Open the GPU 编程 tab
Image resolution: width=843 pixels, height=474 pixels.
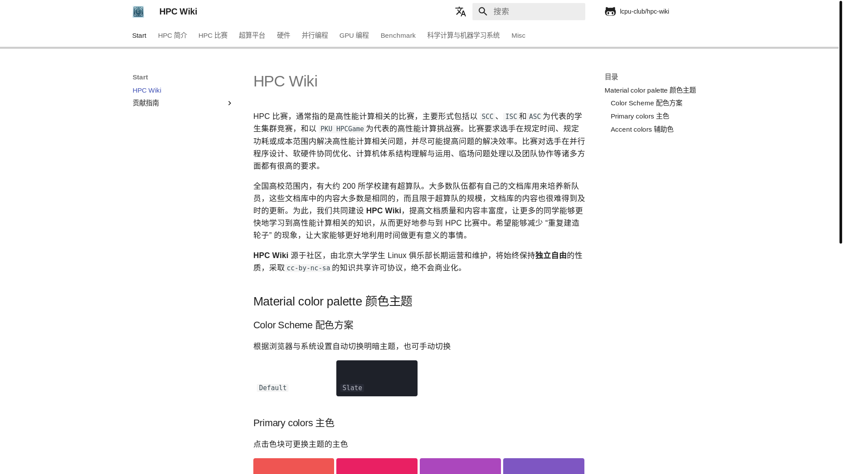pyautogui.click(x=354, y=36)
